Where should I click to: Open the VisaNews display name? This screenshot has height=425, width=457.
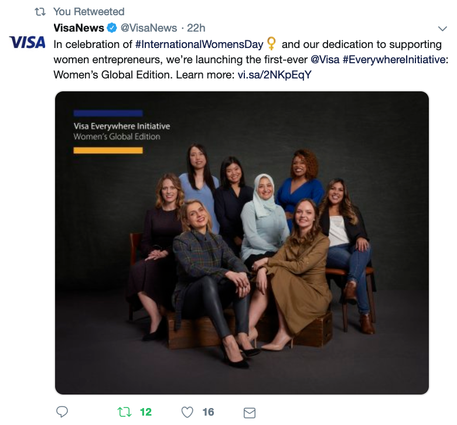(79, 28)
